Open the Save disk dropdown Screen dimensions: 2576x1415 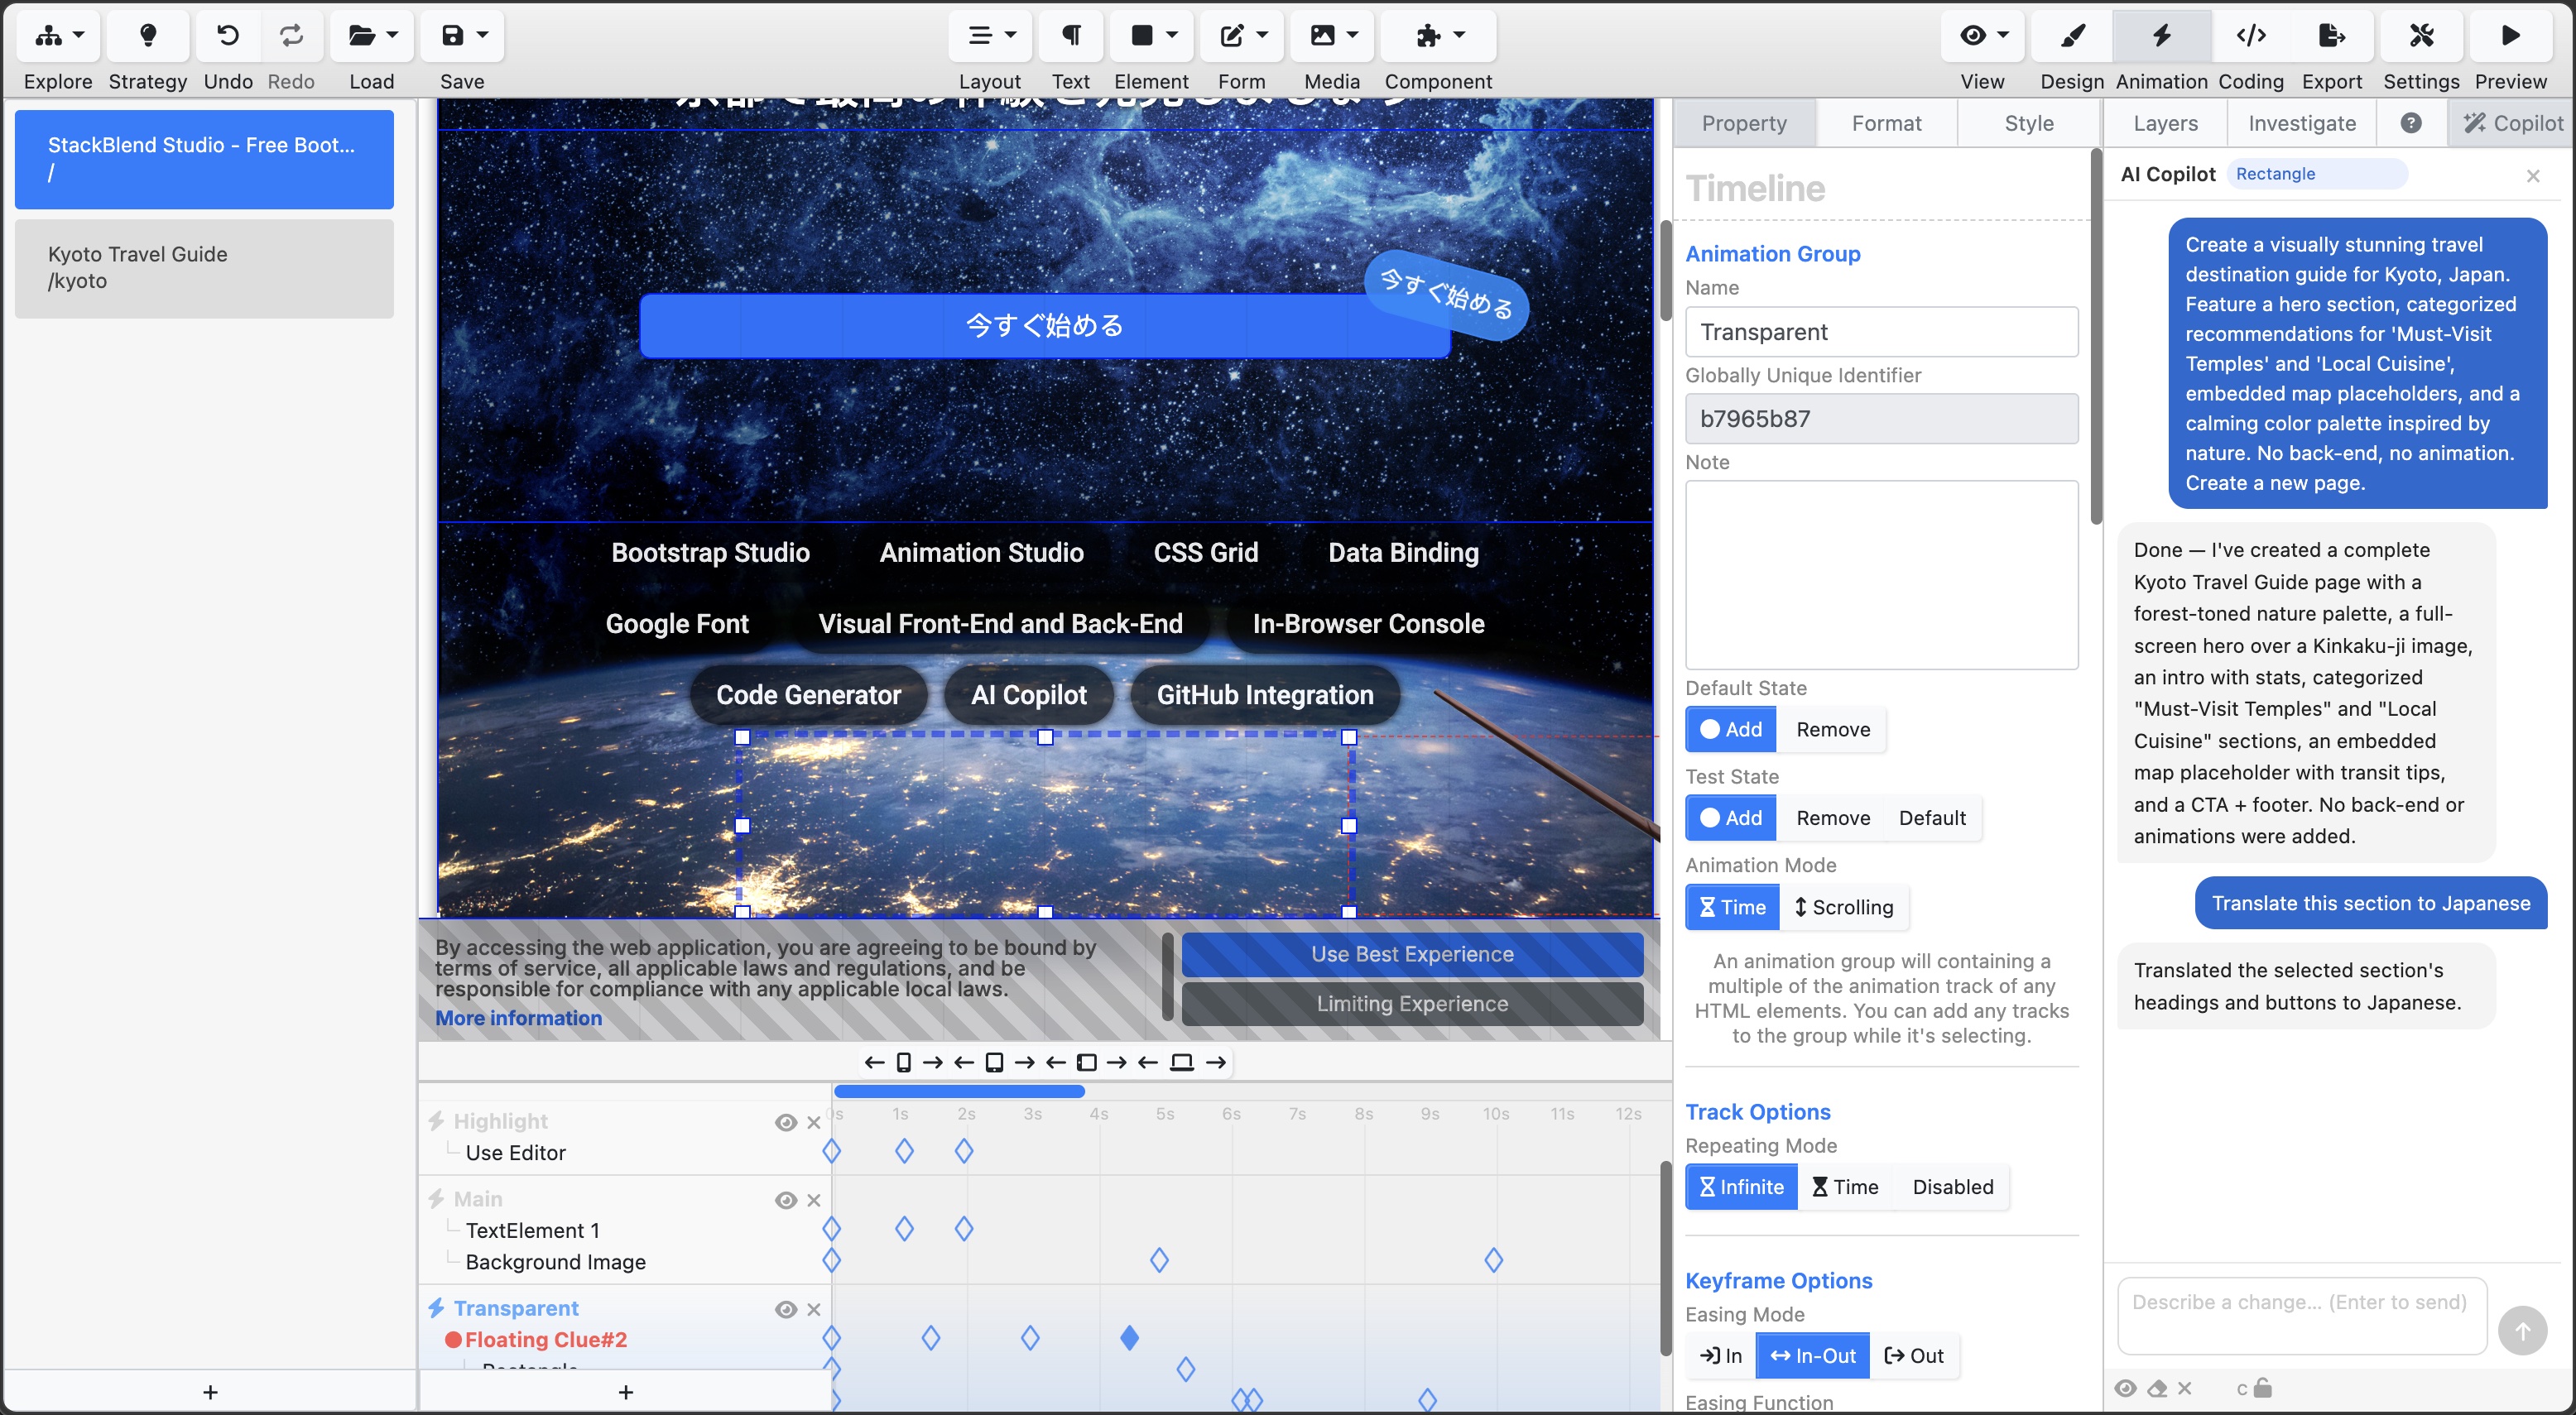pyautogui.click(x=463, y=36)
